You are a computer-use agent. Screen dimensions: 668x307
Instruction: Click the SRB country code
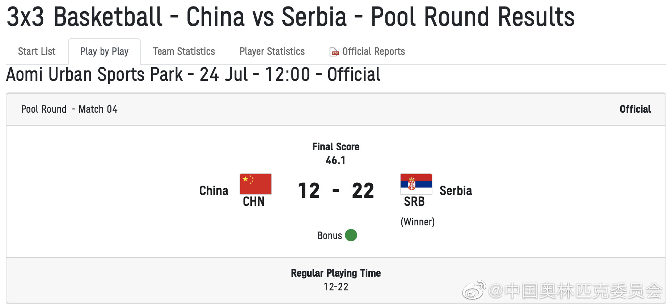coord(414,202)
